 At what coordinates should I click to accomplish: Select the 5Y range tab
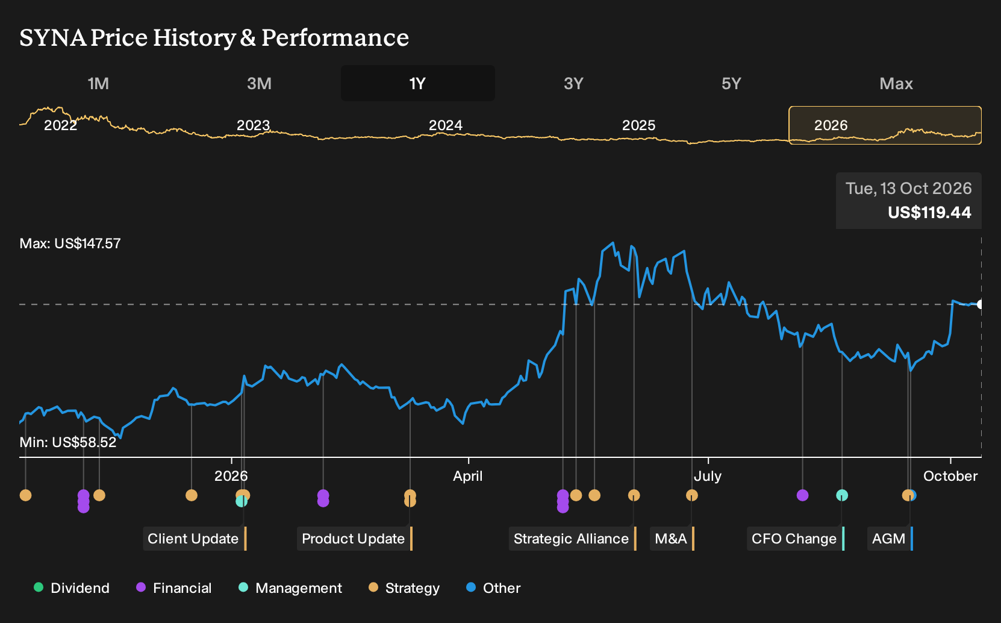click(x=731, y=83)
